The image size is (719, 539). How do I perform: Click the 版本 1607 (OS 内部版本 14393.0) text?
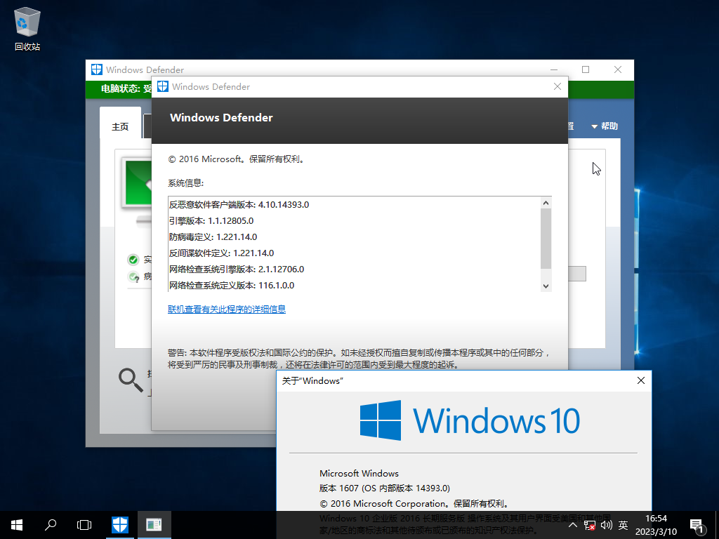pos(385,488)
